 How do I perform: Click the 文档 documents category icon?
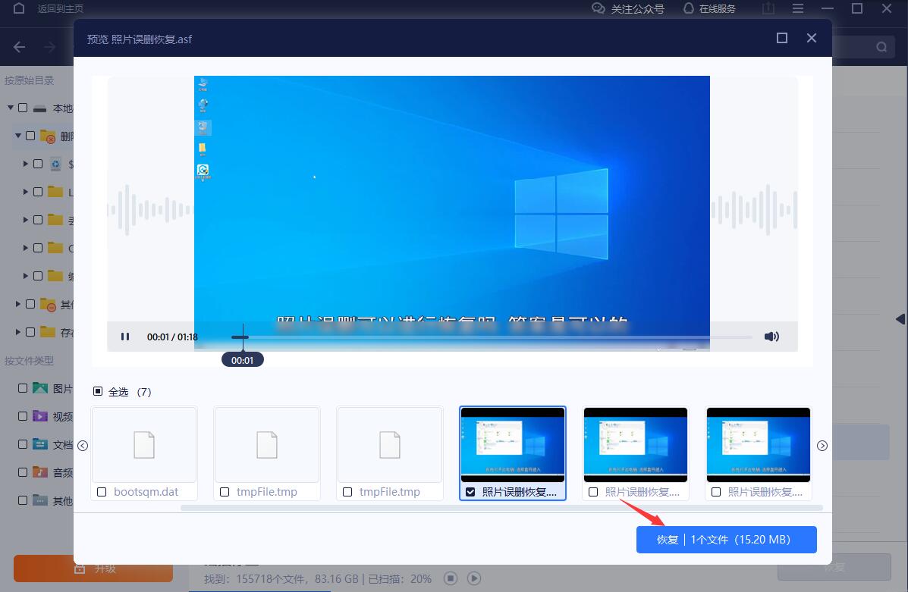coord(40,444)
